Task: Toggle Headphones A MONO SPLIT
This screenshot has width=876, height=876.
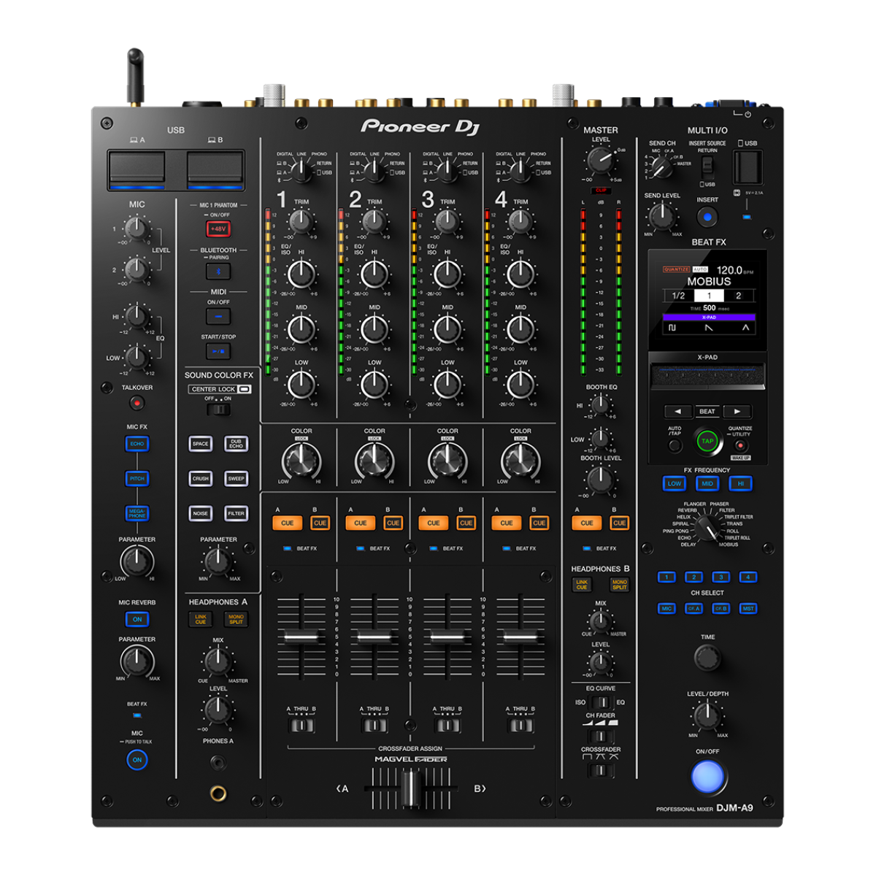Action: tap(236, 619)
